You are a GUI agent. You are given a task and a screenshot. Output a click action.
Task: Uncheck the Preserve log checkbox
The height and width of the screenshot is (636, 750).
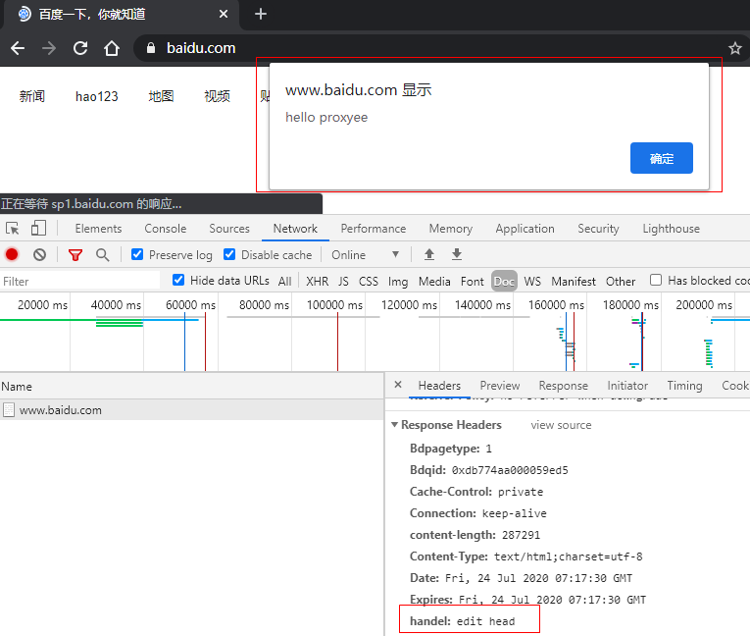click(x=137, y=254)
